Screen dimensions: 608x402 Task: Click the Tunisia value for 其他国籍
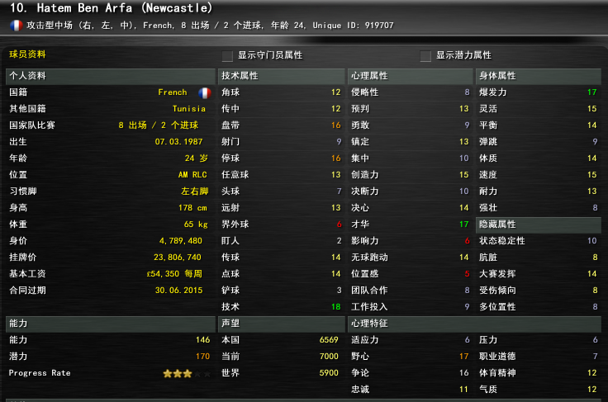pyautogui.click(x=189, y=109)
